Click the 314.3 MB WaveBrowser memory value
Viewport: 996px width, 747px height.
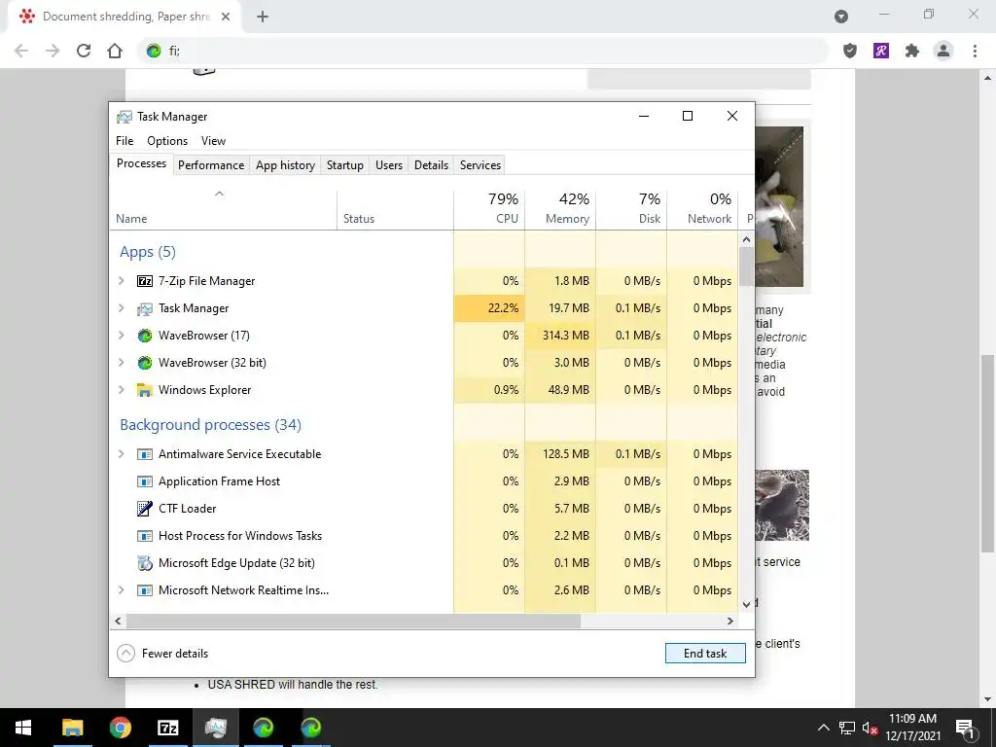tap(565, 336)
